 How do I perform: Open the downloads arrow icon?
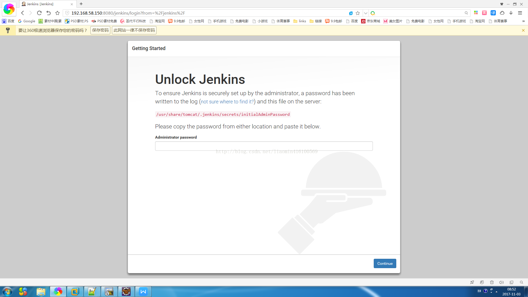coord(511,13)
